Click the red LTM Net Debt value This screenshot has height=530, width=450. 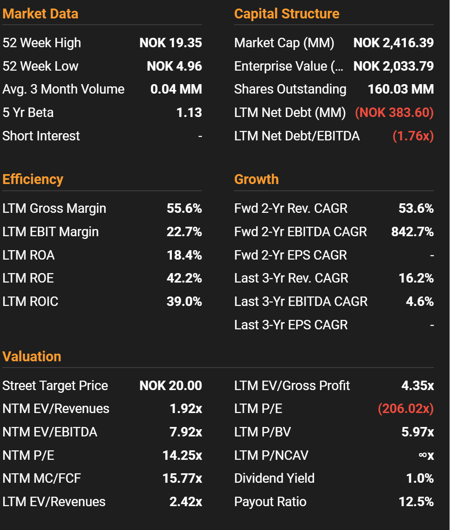(394, 112)
